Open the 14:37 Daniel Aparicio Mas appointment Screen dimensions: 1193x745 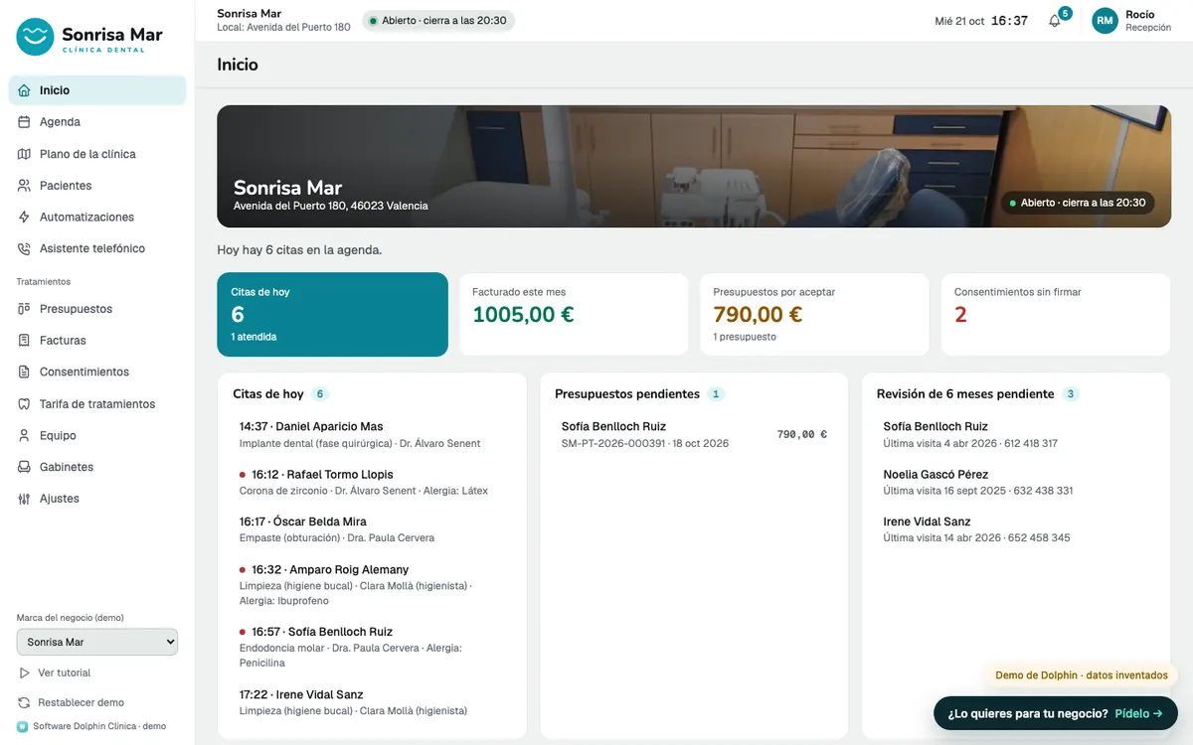(x=372, y=434)
